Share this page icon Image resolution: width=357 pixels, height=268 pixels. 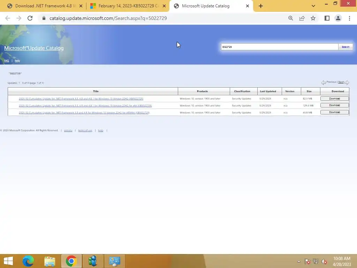[302, 18]
